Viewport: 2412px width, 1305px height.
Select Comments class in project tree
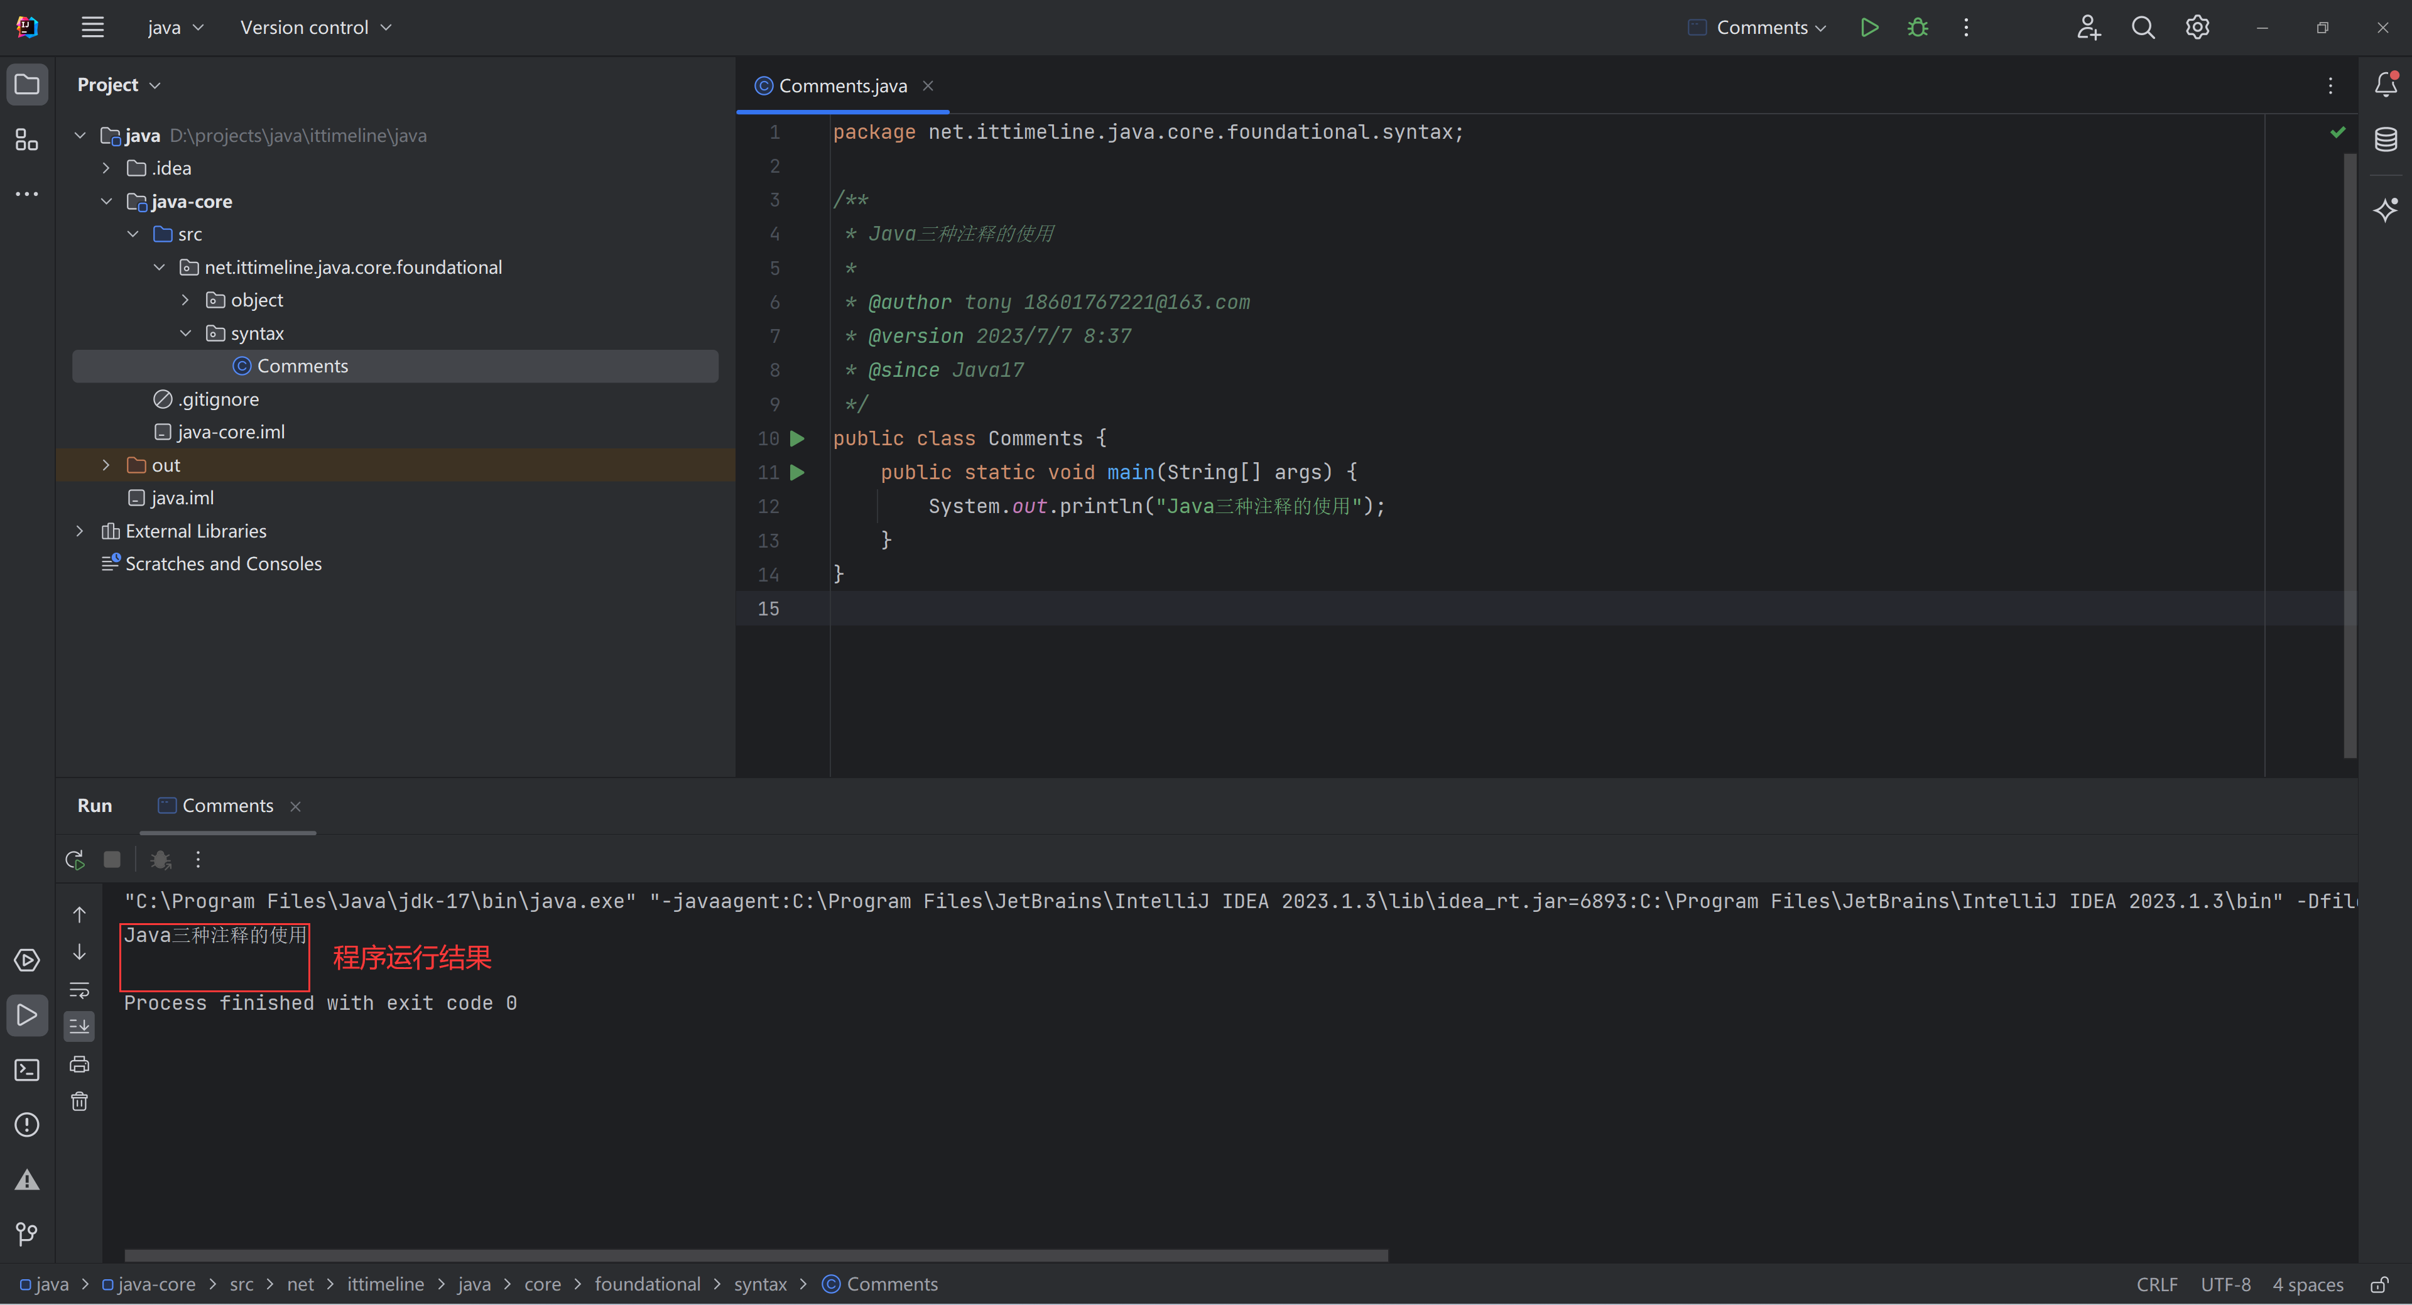395,366
